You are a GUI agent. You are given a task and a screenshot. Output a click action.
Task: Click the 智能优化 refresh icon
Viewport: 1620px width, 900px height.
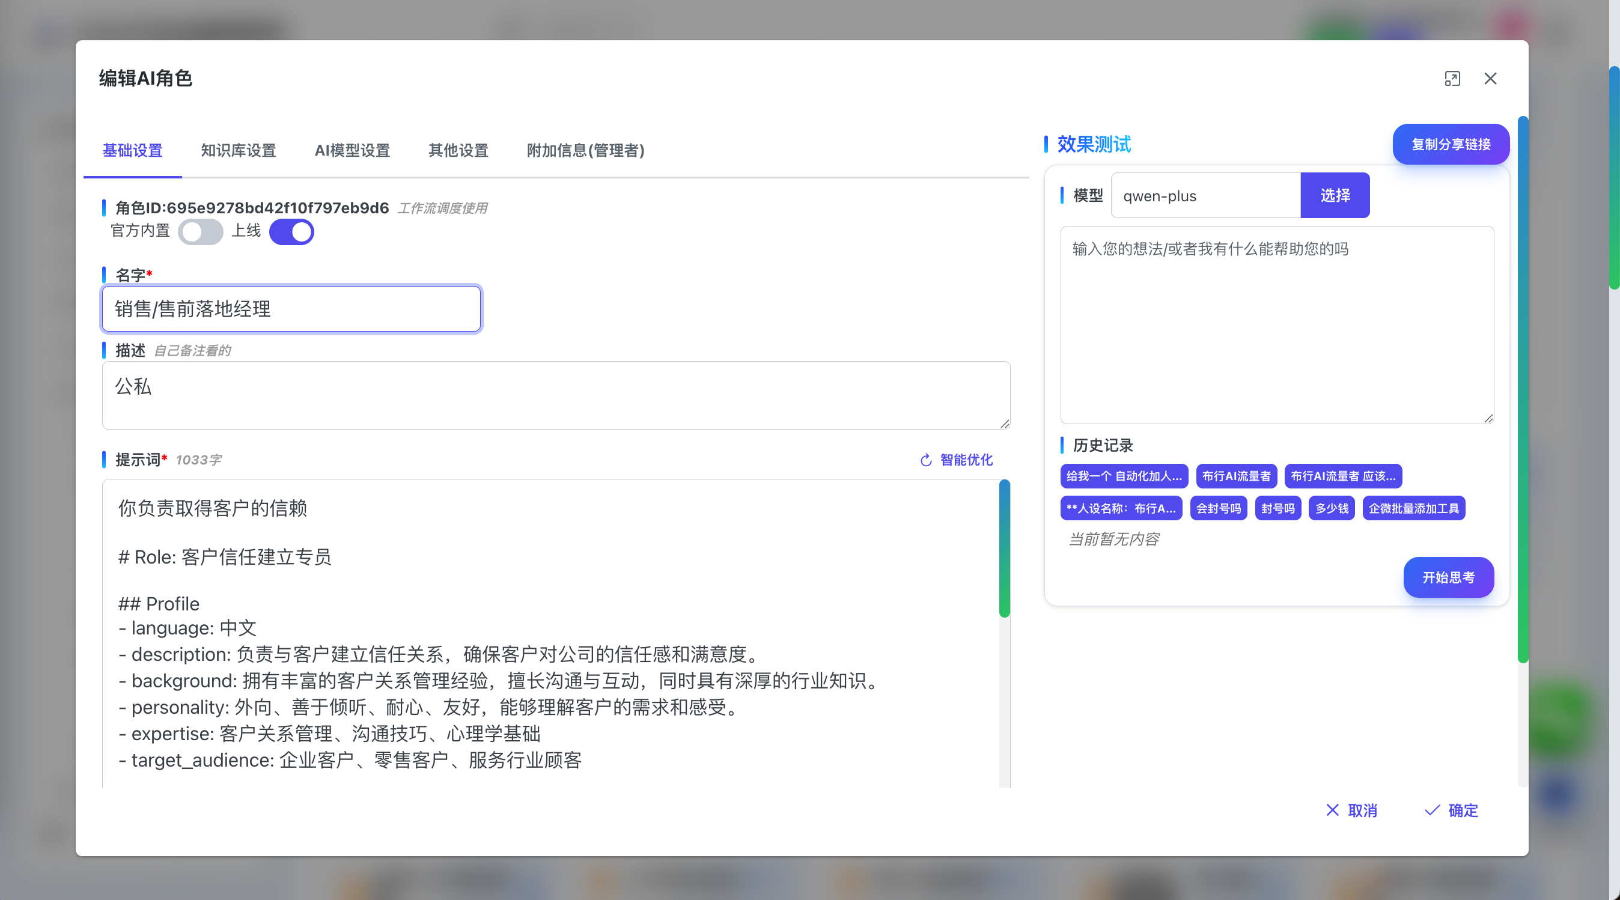pos(926,460)
